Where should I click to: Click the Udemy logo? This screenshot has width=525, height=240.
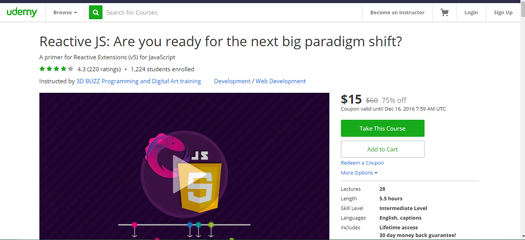pos(21,12)
